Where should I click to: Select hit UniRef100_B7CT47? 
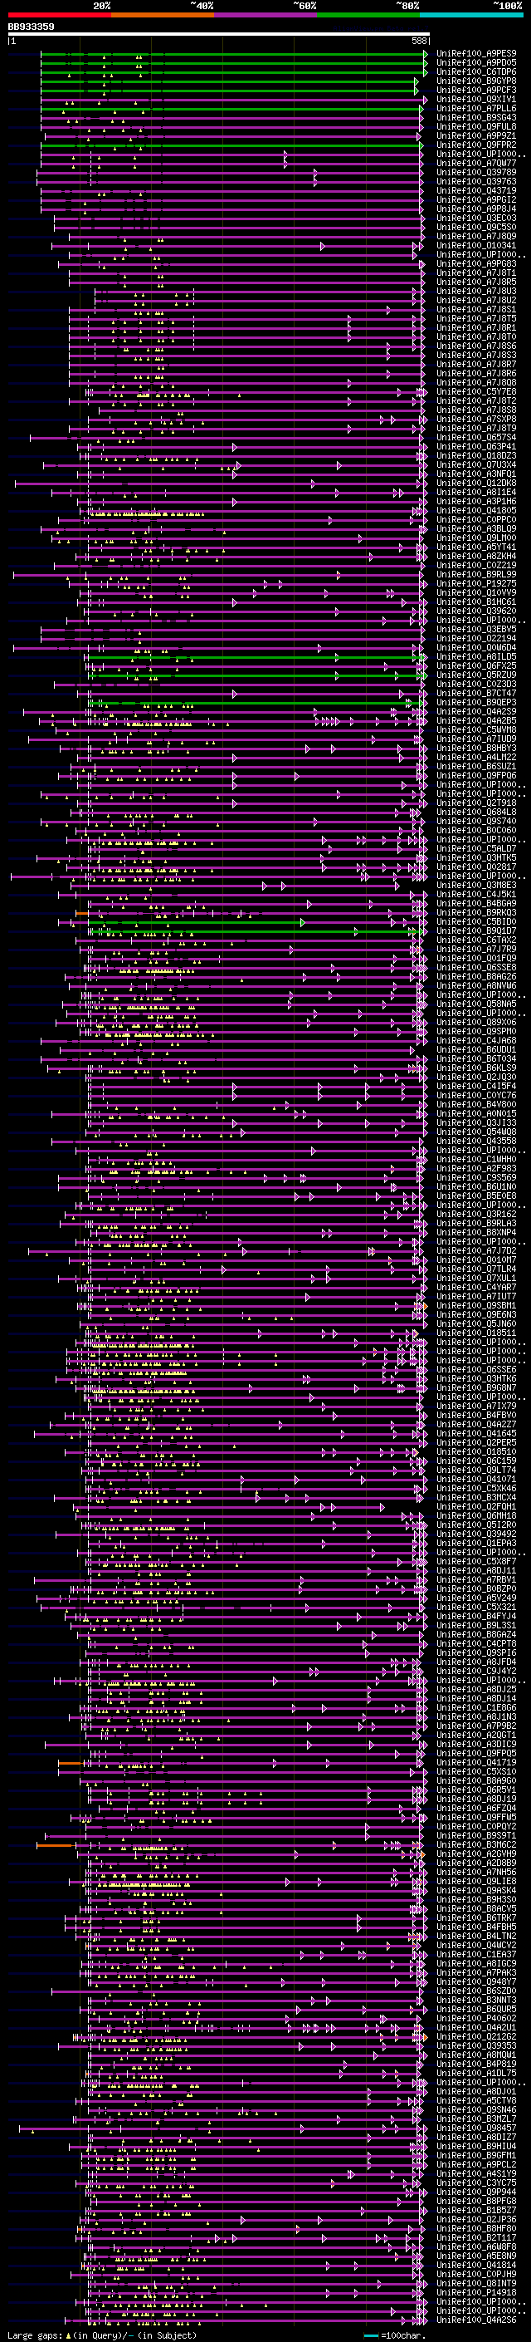coord(476,693)
